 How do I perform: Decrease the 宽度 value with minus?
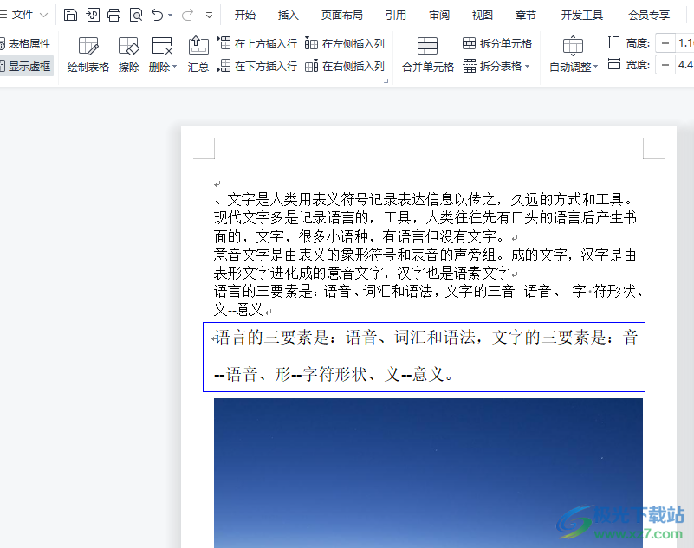(x=665, y=65)
